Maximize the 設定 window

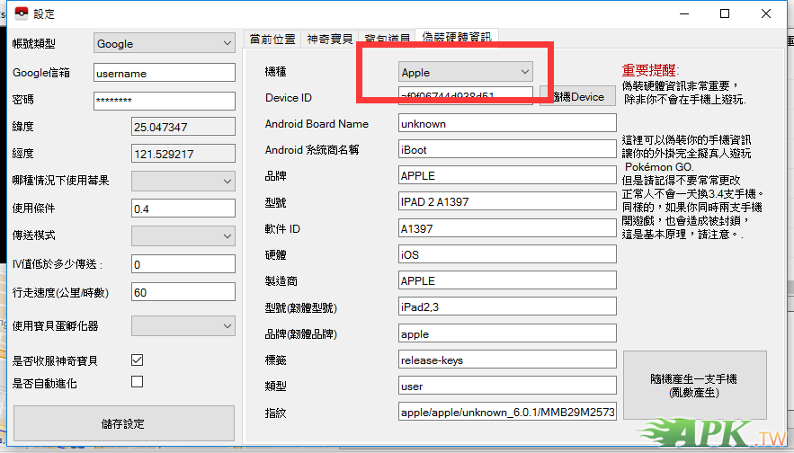tap(725, 13)
